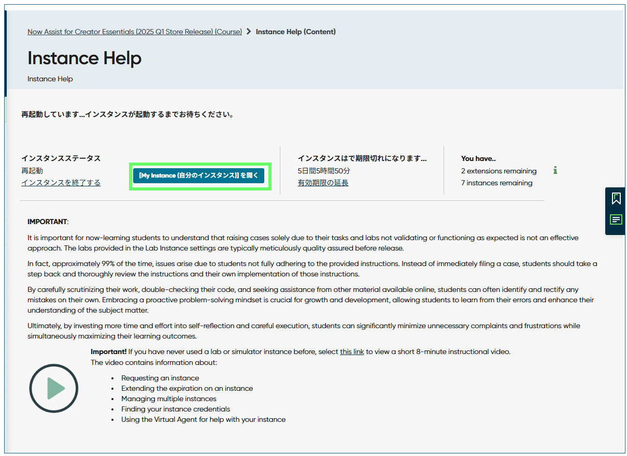
Task: Play the instructional video circle button
Action: pyautogui.click(x=53, y=388)
